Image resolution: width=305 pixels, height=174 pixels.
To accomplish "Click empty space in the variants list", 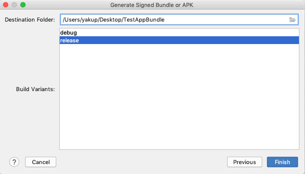I will tap(179, 97).
